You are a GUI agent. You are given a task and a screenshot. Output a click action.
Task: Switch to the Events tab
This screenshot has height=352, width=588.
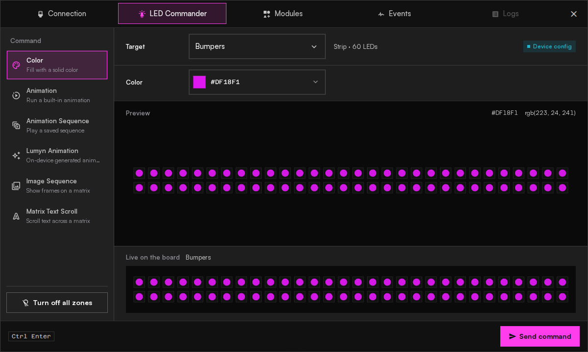pos(394,14)
